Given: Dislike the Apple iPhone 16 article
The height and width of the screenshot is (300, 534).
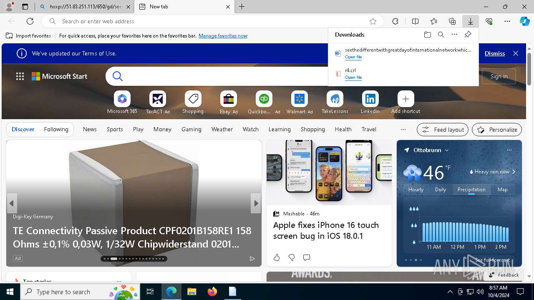Looking at the screenshot, I should tap(292, 257).
